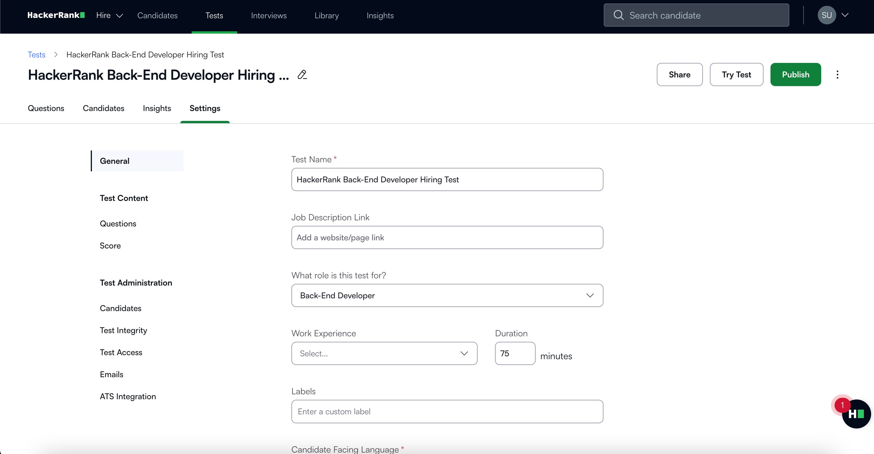Open the HackerRank help chat widget
This screenshot has height=454, width=874.
[856, 414]
